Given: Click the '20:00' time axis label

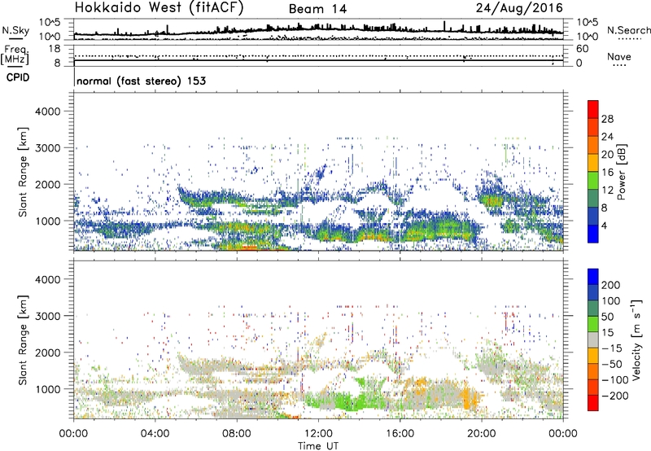Looking at the screenshot, I should 482,434.
